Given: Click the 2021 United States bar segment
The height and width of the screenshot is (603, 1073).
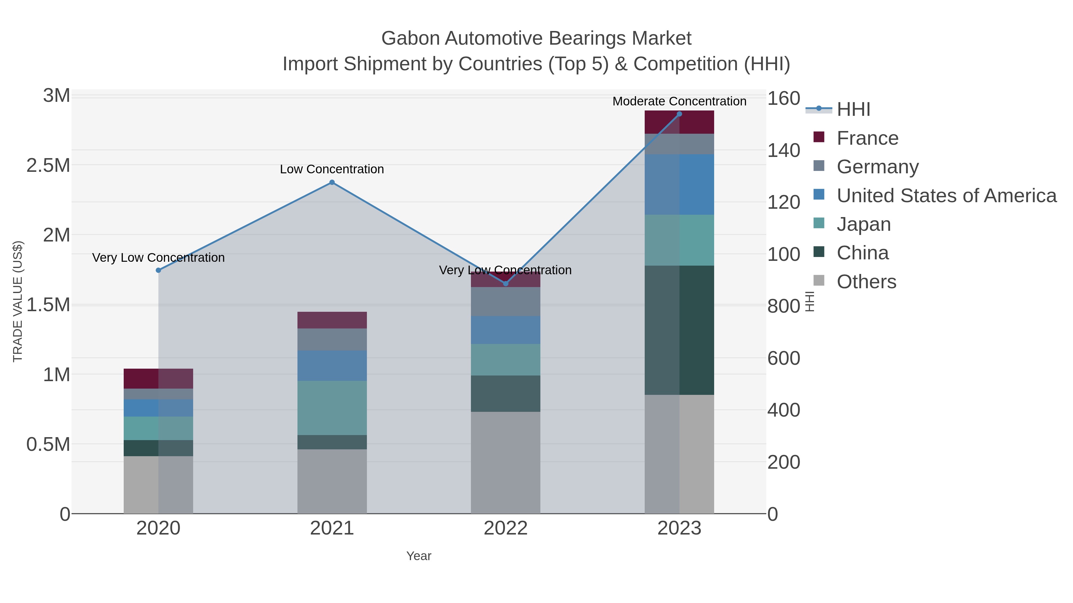Looking at the screenshot, I should (332, 365).
